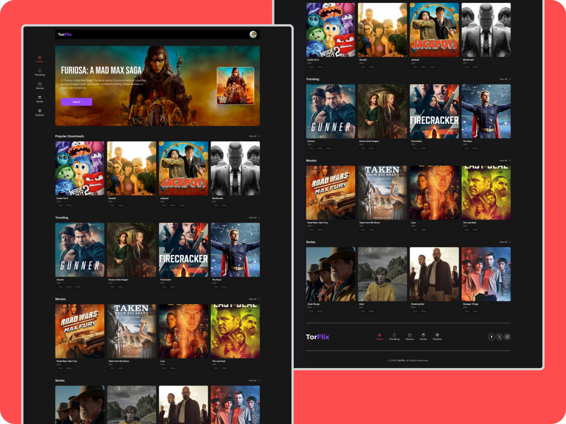Open Road Wars: Max Fury poster, left window

coord(80,331)
